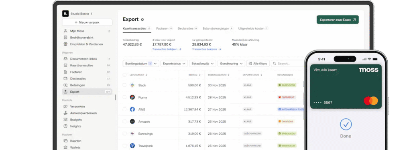This screenshot has height=150, width=411.
Task: Click the Geëxporteerd status in Eurowings row
Action: click(x=252, y=134)
